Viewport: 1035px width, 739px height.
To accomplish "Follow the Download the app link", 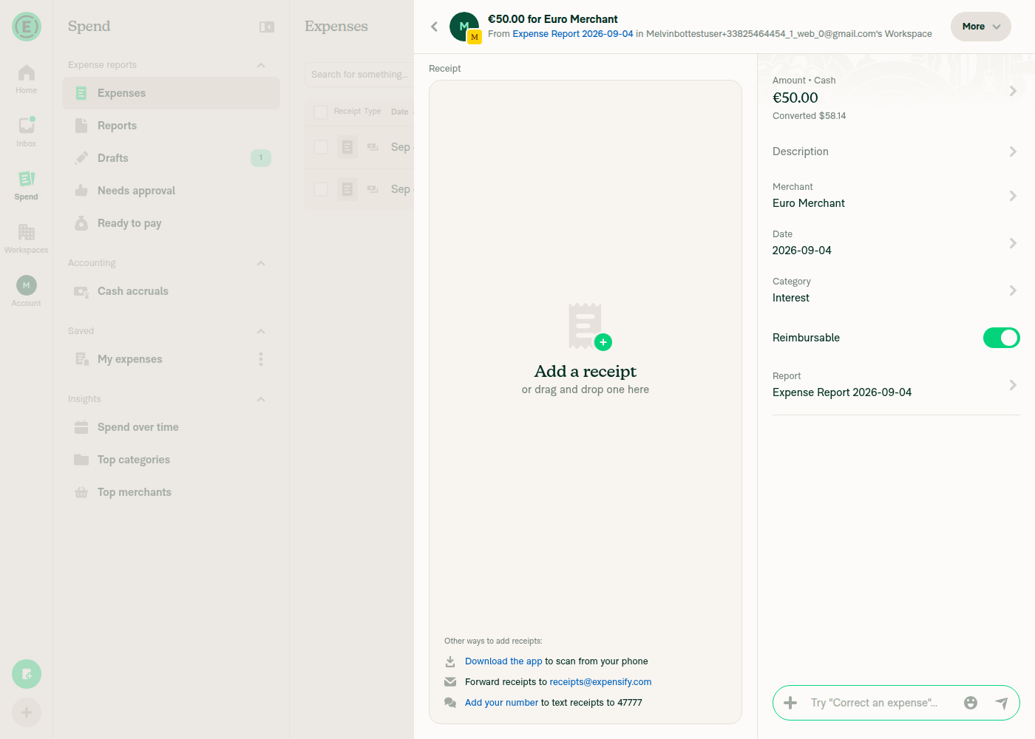I will point(503,661).
